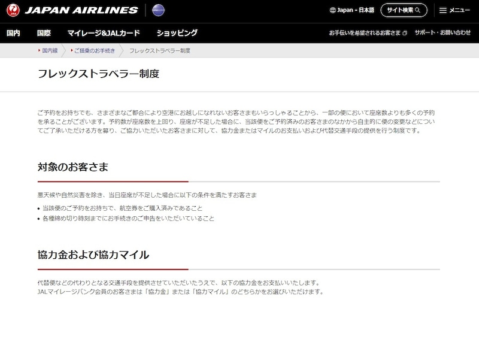Open サポート・お問い合わせ link
This screenshot has height=360, width=479.
442,33
